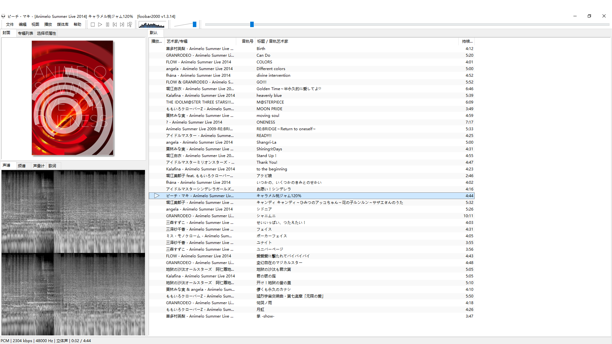Select the track GO!!!
The width and height of the screenshot is (612, 344).
pyautogui.click(x=312, y=82)
